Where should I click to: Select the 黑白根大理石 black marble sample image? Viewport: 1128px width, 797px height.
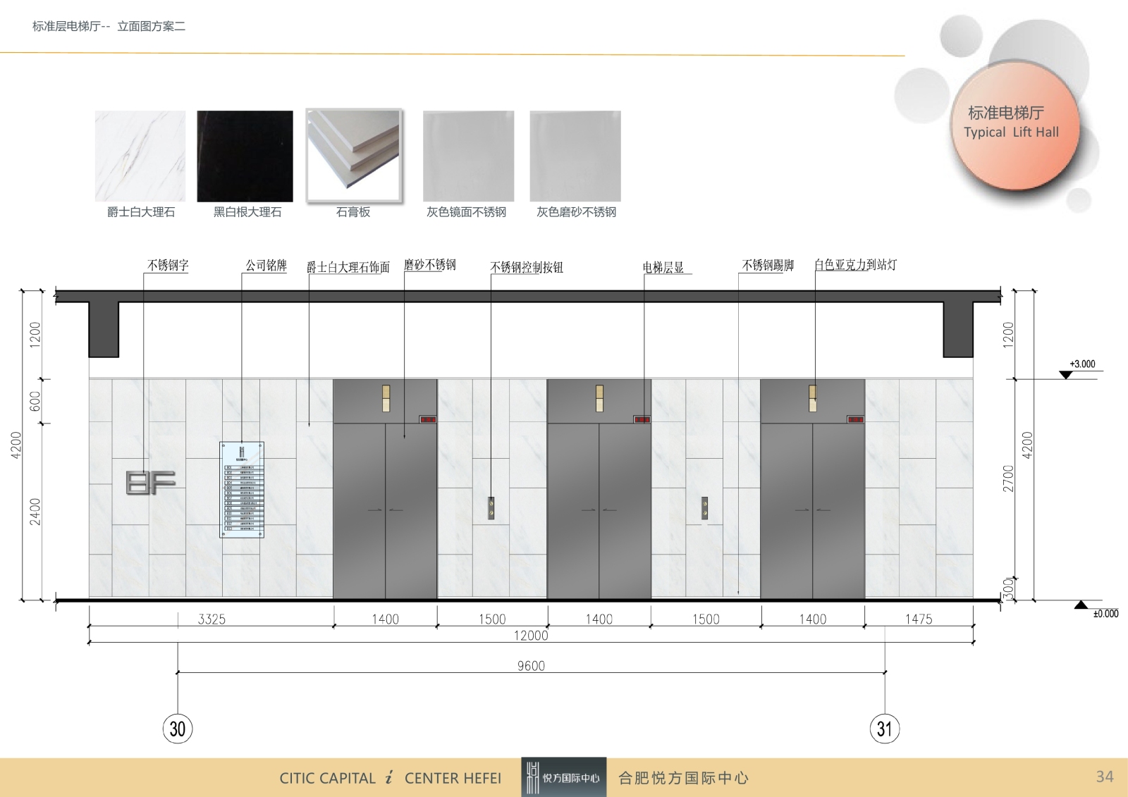point(245,156)
